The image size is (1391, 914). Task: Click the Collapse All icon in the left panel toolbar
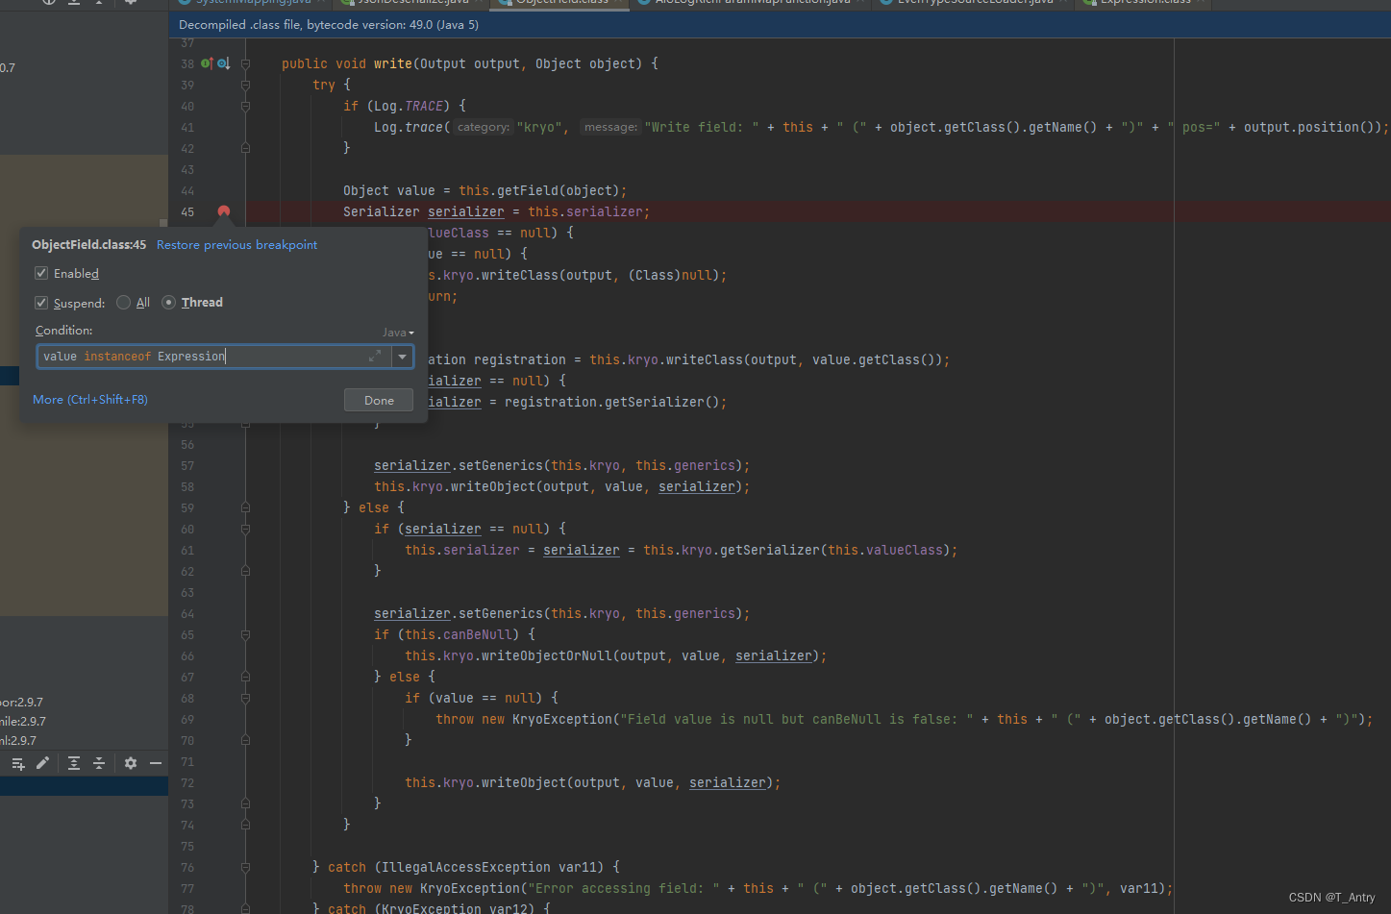[x=98, y=763]
